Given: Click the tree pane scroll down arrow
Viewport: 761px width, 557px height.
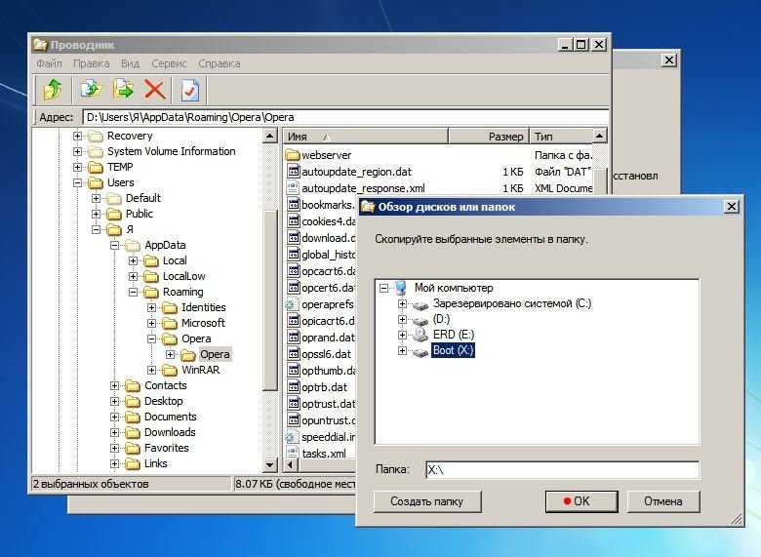Looking at the screenshot, I should [270, 464].
